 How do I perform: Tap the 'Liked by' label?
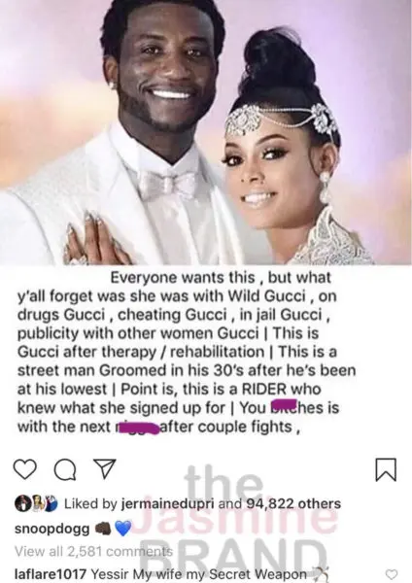click(91, 503)
